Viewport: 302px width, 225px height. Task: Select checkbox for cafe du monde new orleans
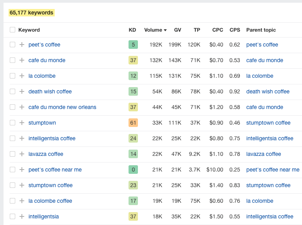tap(13, 107)
